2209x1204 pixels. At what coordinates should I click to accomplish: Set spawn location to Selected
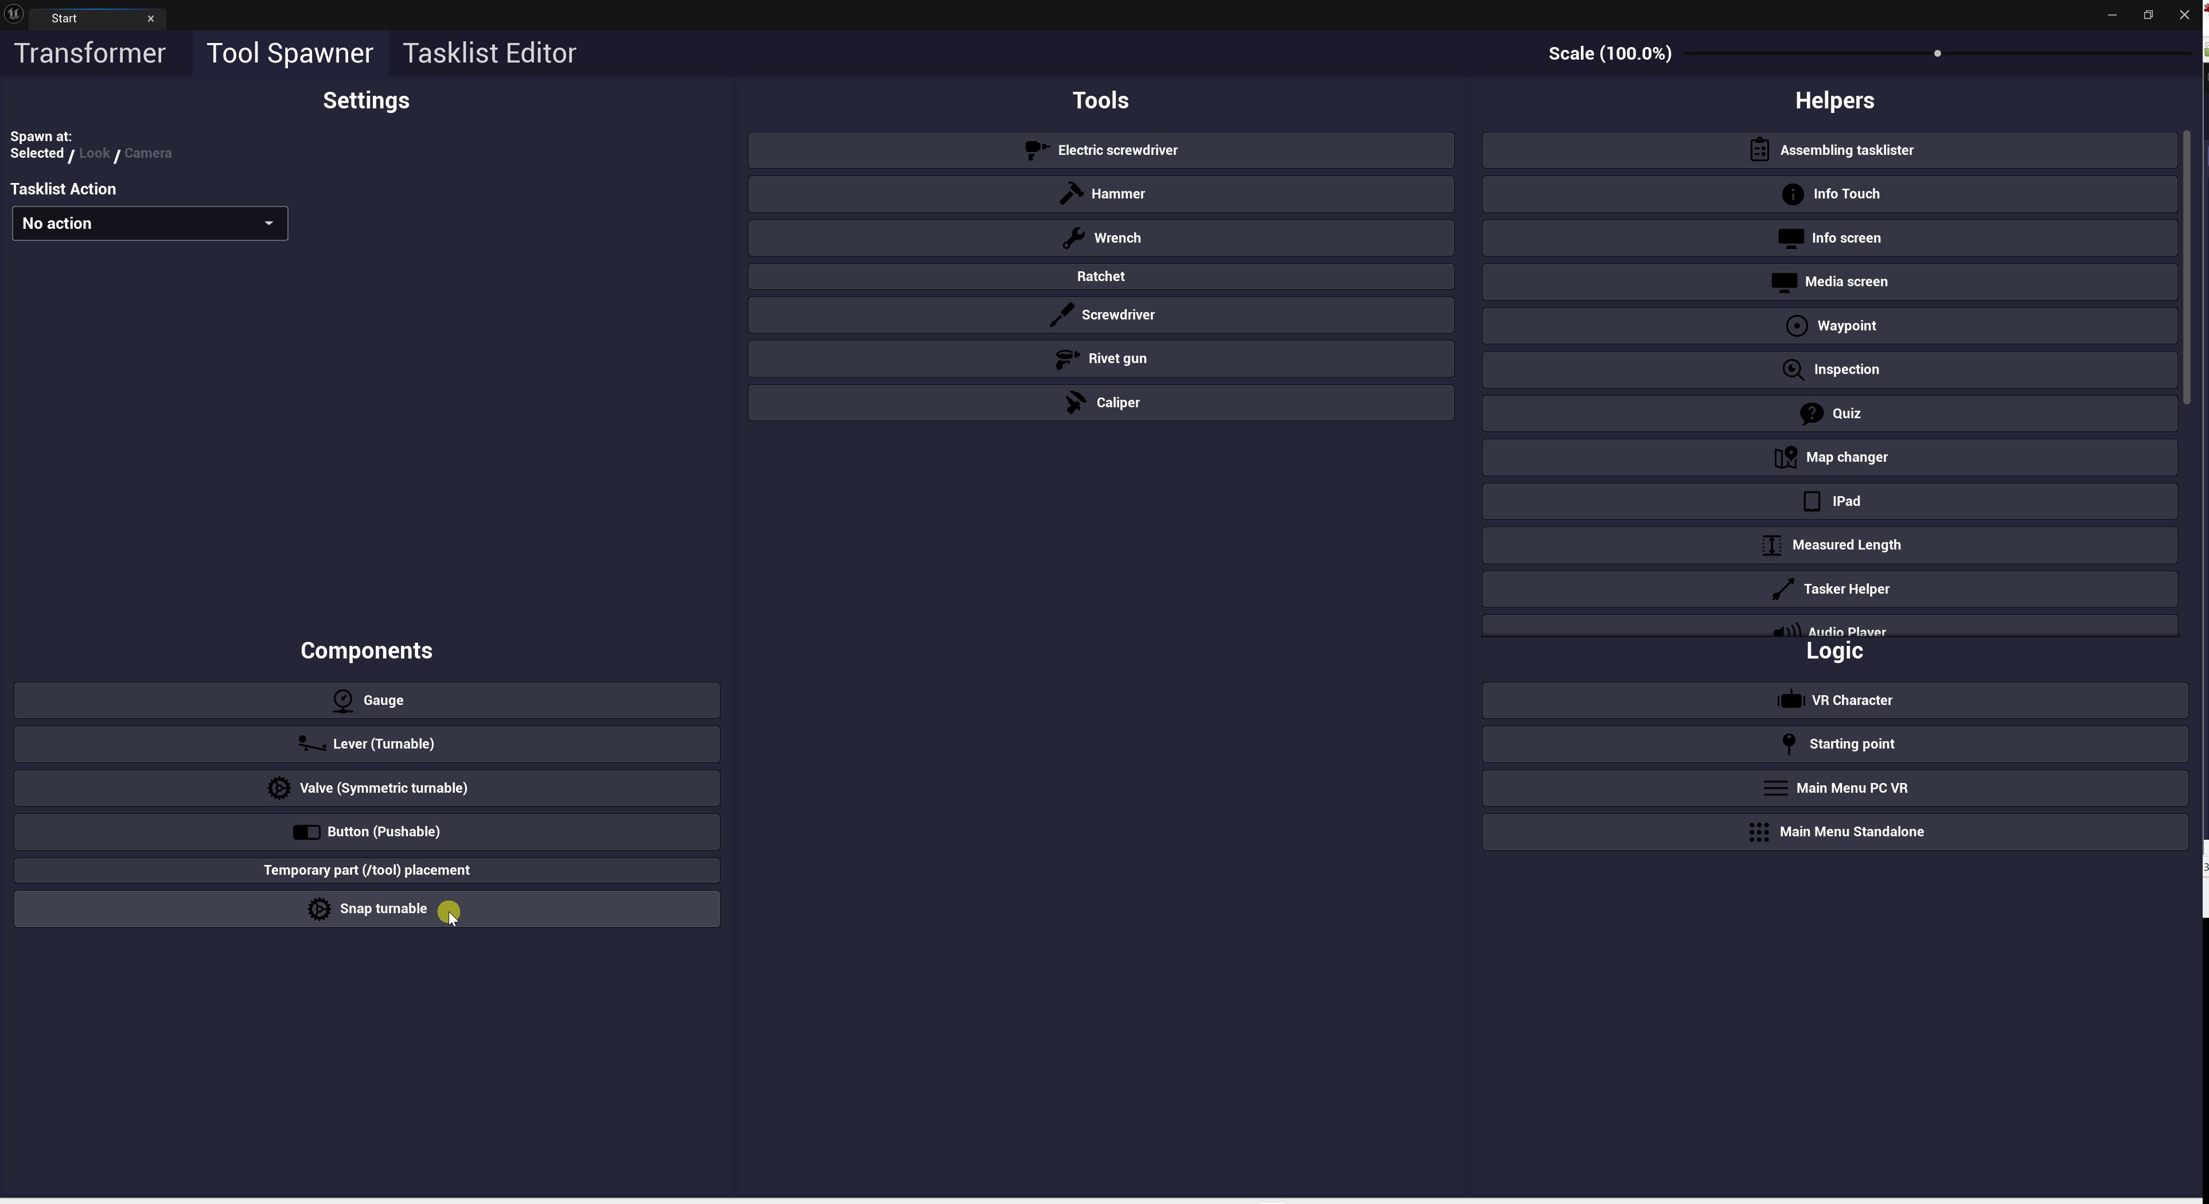coord(37,154)
